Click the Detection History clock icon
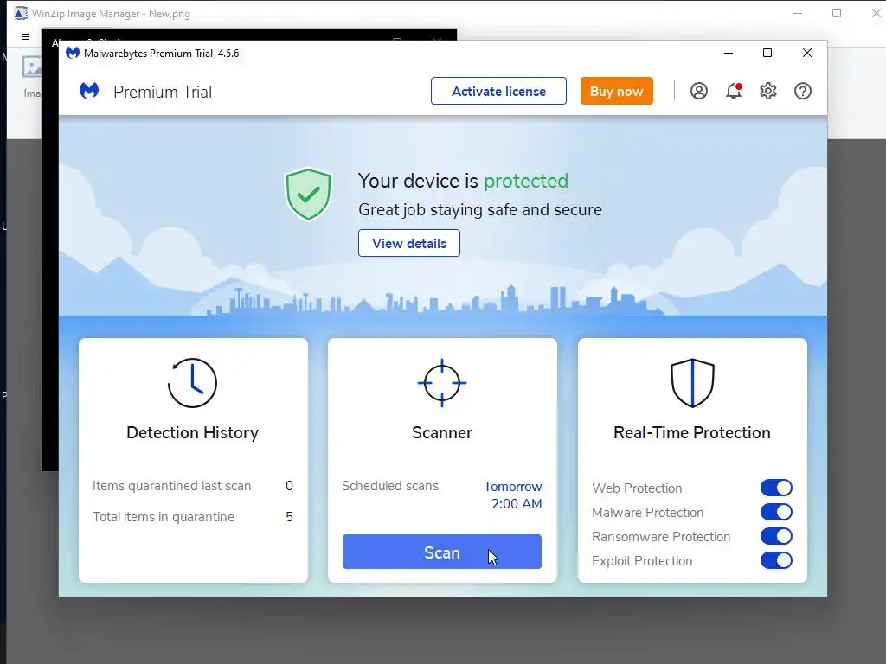The height and width of the screenshot is (664, 886). coord(192,383)
